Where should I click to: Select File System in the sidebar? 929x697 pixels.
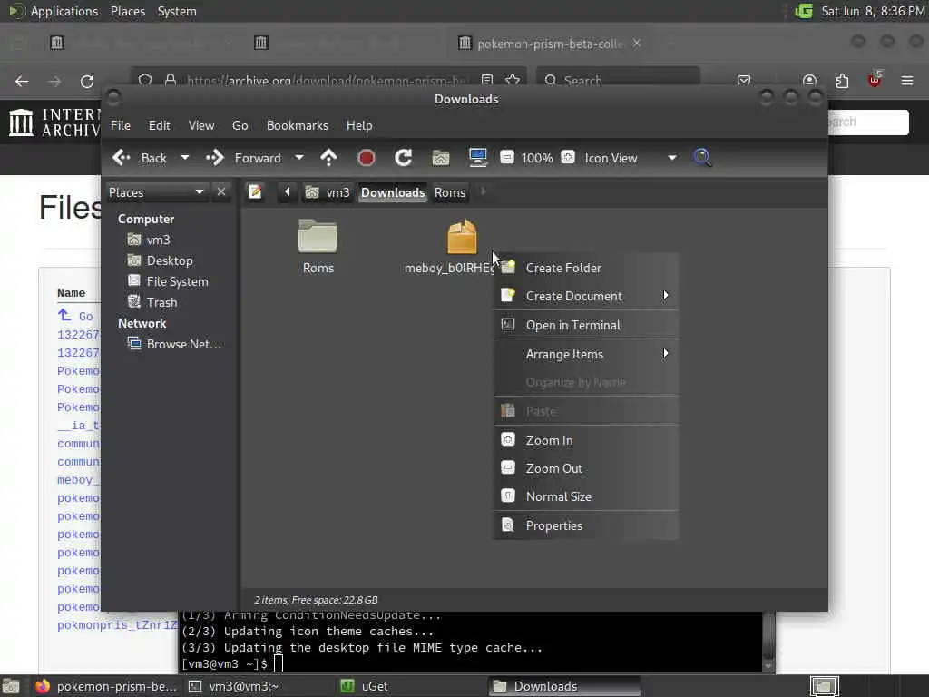(168, 281)
